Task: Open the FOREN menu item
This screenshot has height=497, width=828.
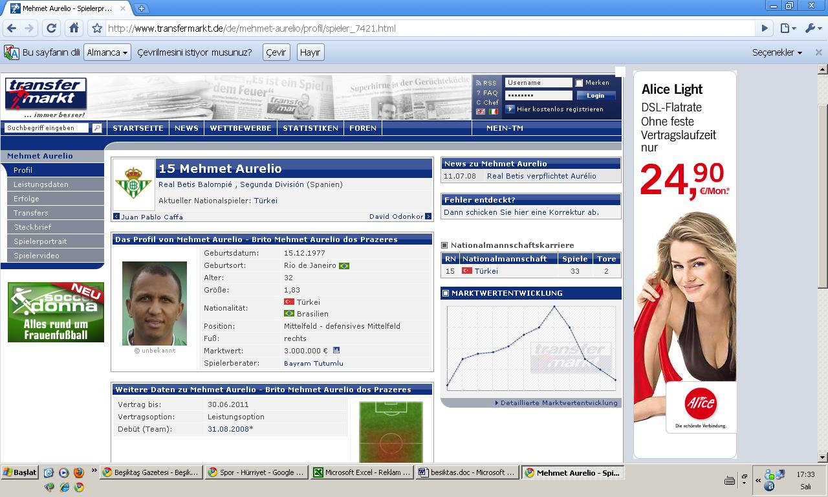Action: 363,128
